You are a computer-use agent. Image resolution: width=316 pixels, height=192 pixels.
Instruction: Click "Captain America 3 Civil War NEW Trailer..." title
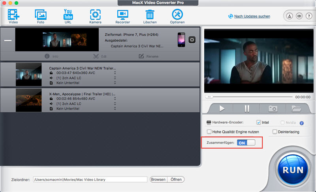coord(83,68)
